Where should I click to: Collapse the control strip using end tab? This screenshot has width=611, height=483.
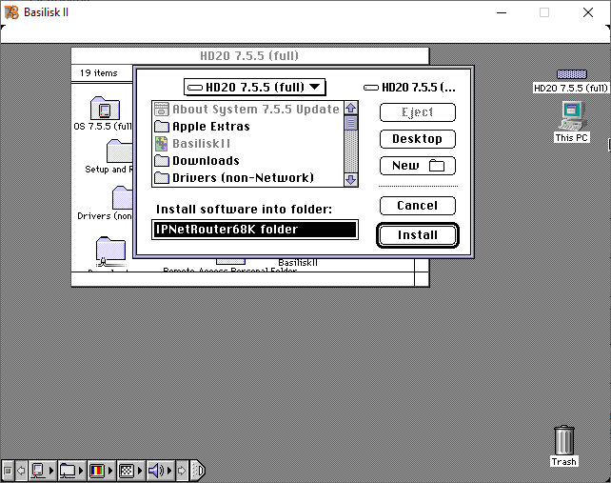(x=197, y=471)
